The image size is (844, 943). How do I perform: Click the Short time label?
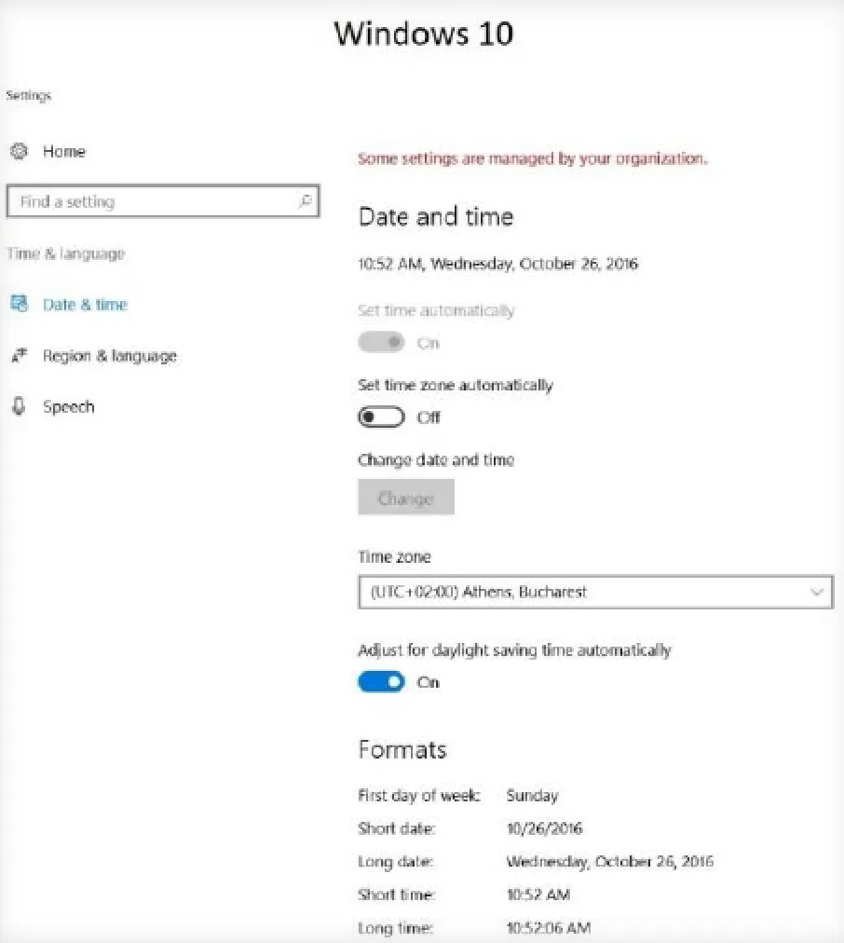pyautogui.click(x=397, y=895)
